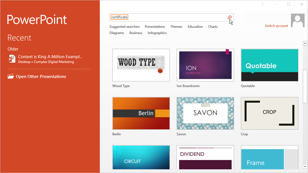Click the Help question mark icon

coord(262,4)
